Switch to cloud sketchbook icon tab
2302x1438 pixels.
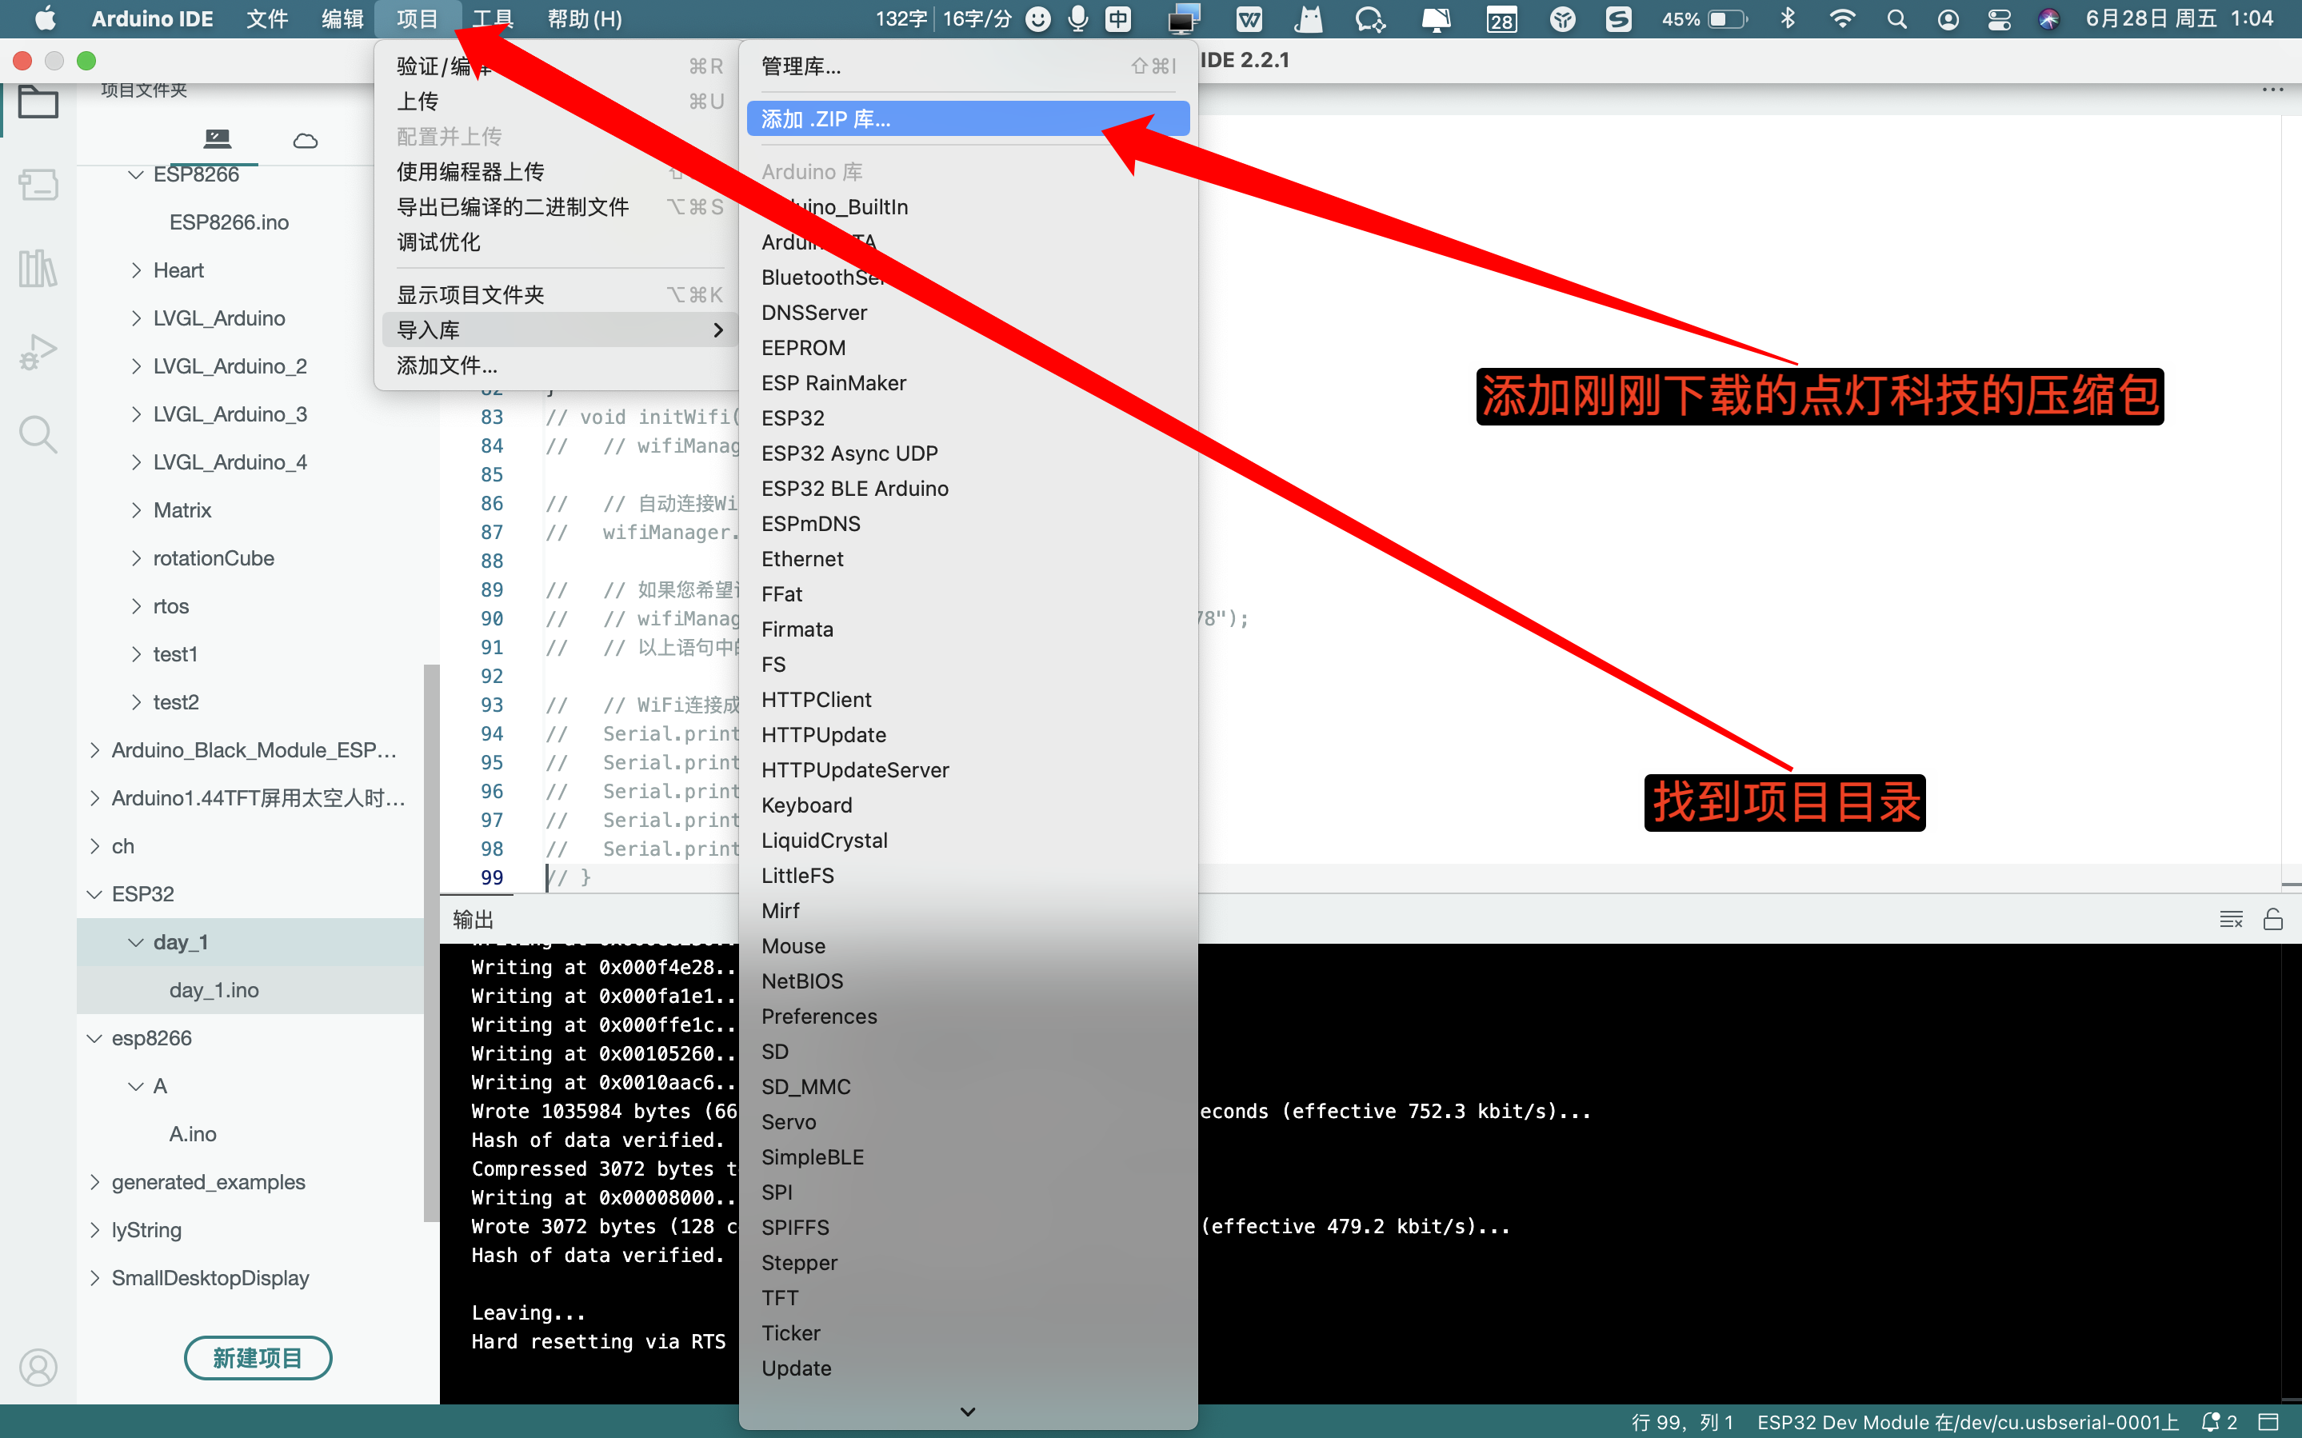click(306, 141)
